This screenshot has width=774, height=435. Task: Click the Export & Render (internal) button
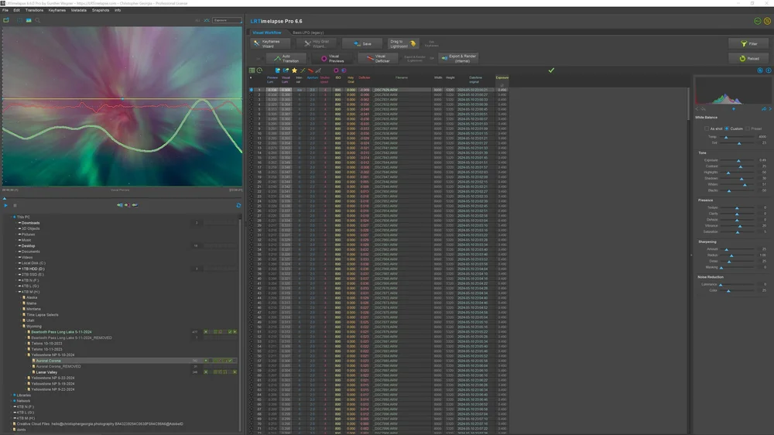pyautogui.click(x=458, y=58)
